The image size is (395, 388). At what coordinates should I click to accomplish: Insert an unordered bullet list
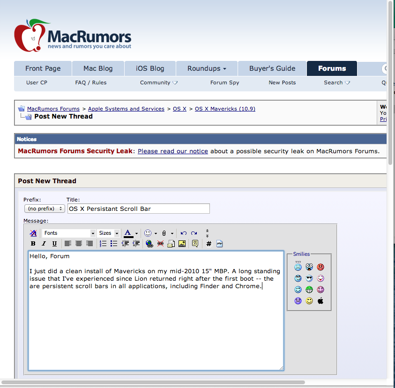[x=114, y=244]
